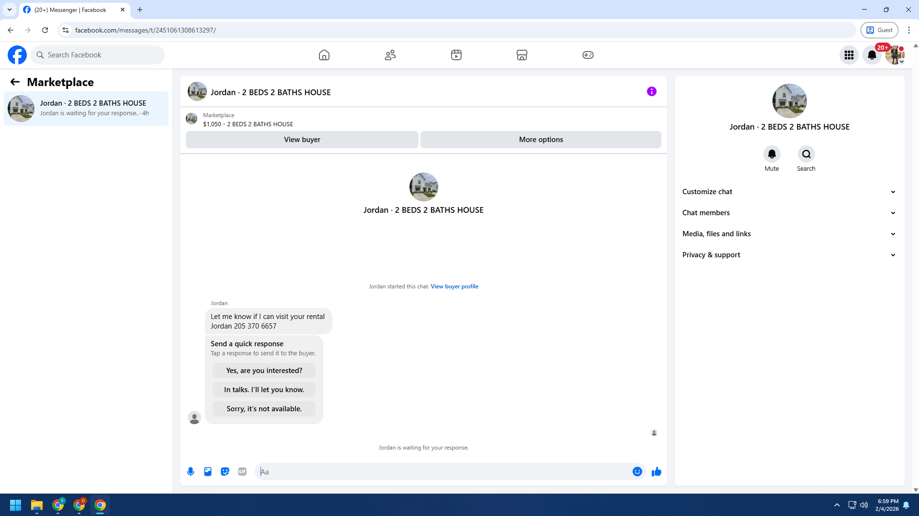Click the browser back arrow
919x516 pixels.
(x=11, y=30)
